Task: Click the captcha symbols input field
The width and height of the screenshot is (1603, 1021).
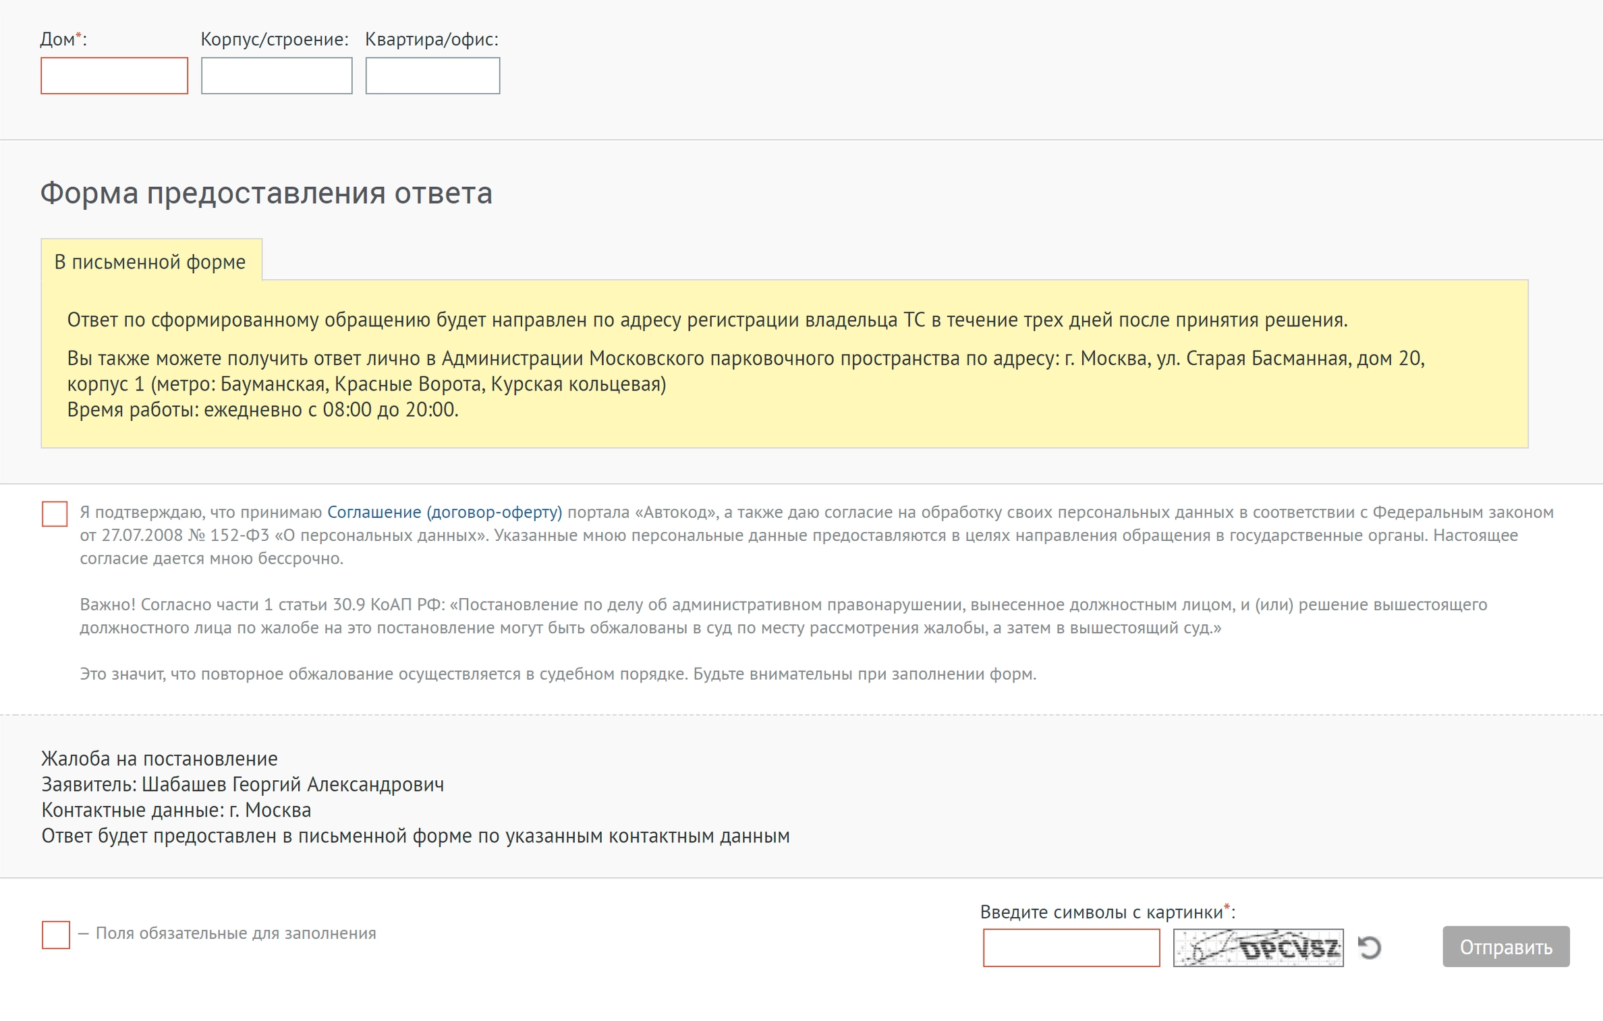Action: (x=1071, y=947)
